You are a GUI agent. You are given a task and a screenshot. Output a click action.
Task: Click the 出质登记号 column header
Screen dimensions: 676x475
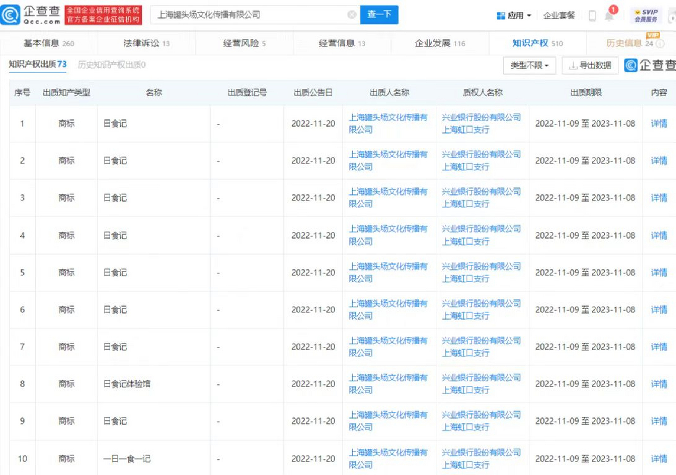(x=247, y=92)
